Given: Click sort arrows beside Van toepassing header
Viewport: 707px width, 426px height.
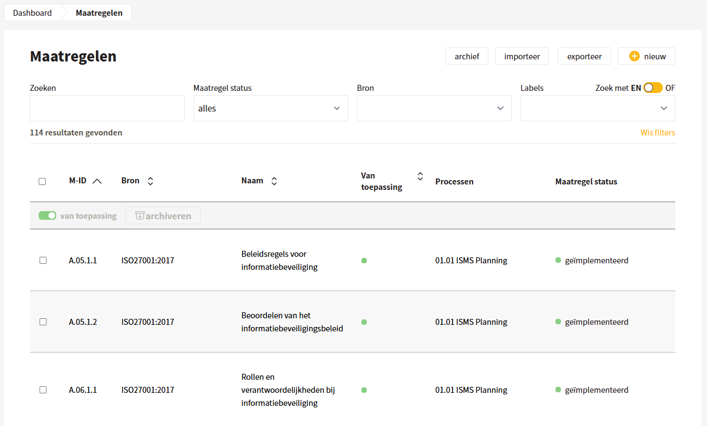Looking at the screenshot, I should tap(420, 176).
